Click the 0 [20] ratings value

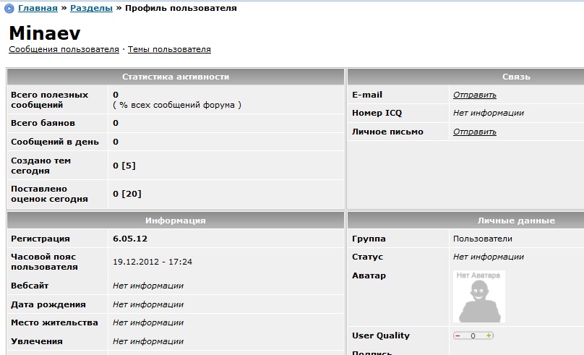click(127, 194)
